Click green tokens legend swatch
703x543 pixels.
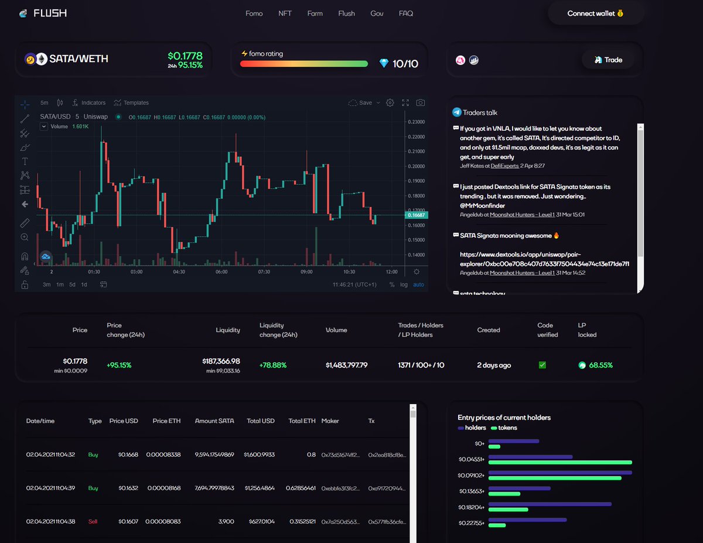(494, 428)
